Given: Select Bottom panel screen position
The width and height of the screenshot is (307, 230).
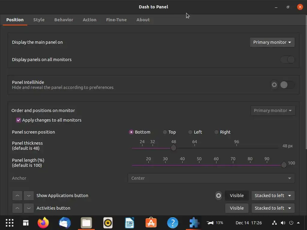Looking at the screenshot, I should pos(131,132).
